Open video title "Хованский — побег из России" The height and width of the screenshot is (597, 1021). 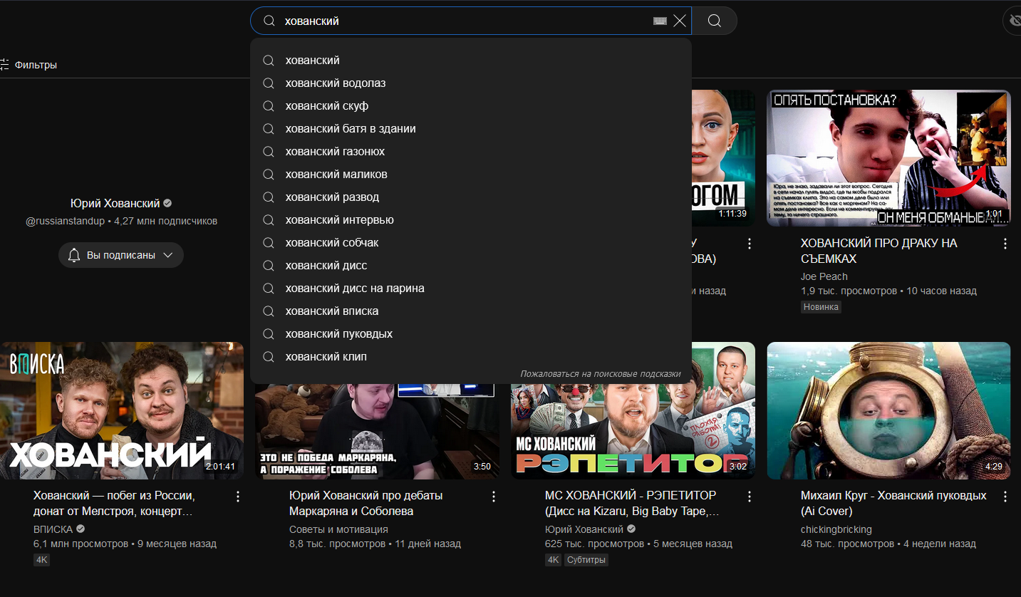click(114, 503)
